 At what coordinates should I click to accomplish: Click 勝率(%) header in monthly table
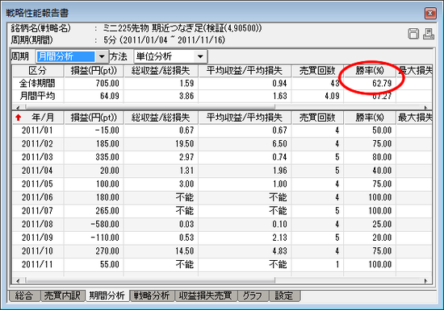(370, 118)
